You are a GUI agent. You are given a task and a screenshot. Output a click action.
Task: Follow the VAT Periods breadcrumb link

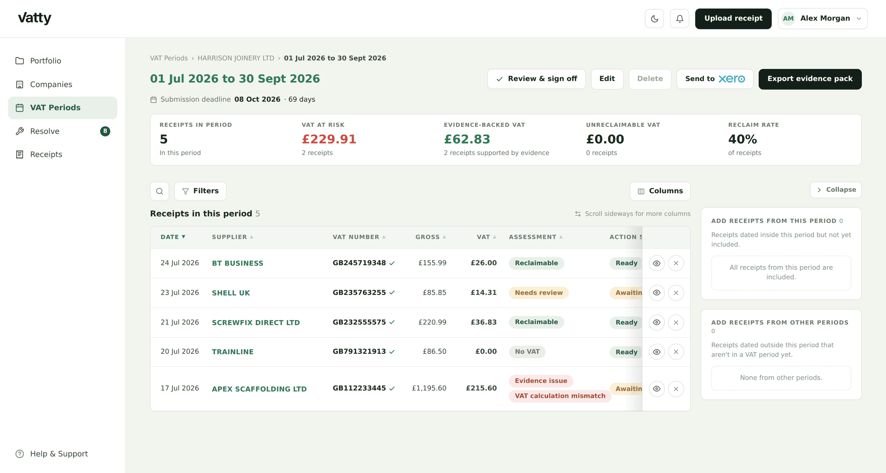[169, 58]
